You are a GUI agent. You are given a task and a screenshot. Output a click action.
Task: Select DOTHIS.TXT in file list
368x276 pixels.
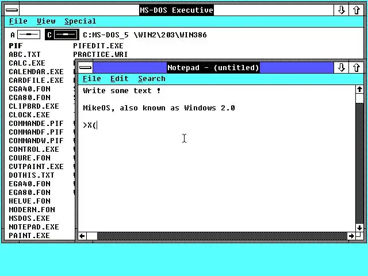32,175
